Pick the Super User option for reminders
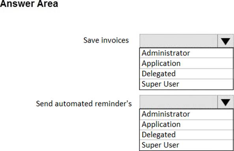This screenshot has height=151, width=234. pos(186,145)
